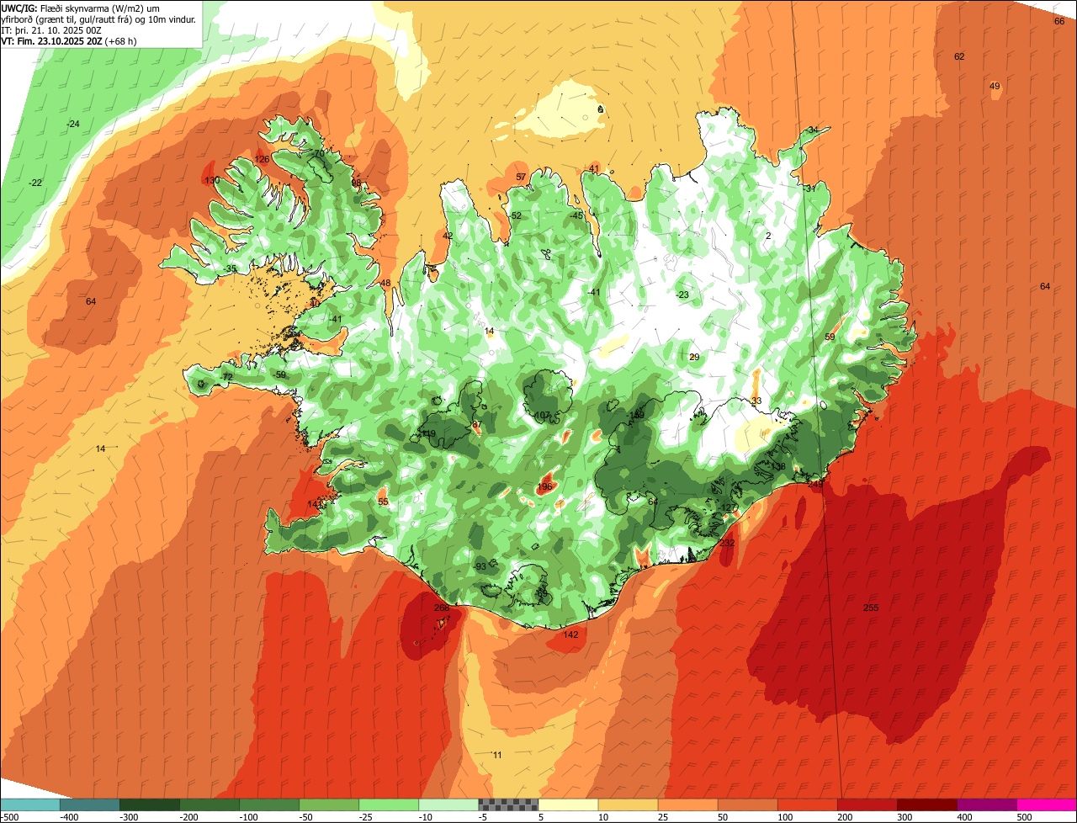Click the checkered legend swatch between -5 and 5
This screenshot has height=823, width=1077.
[x=508, y=804]
